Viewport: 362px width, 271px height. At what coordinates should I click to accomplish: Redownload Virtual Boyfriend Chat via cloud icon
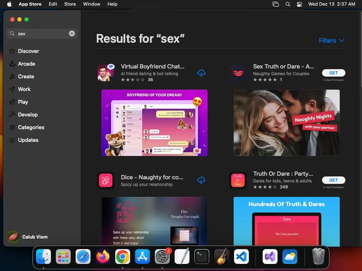(x=201, y=73)
